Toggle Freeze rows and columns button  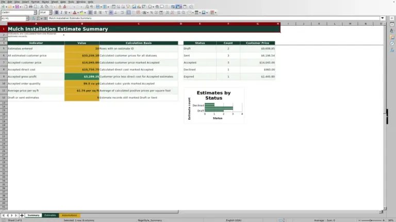(178, 7)
